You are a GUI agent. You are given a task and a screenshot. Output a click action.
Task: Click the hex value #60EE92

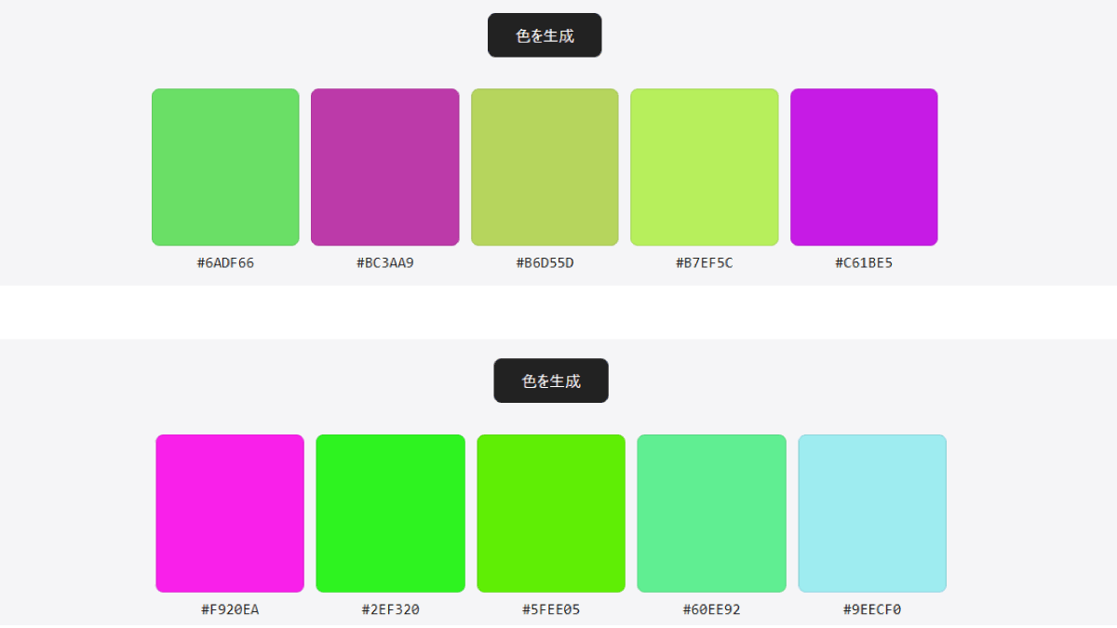pos(711,609)
